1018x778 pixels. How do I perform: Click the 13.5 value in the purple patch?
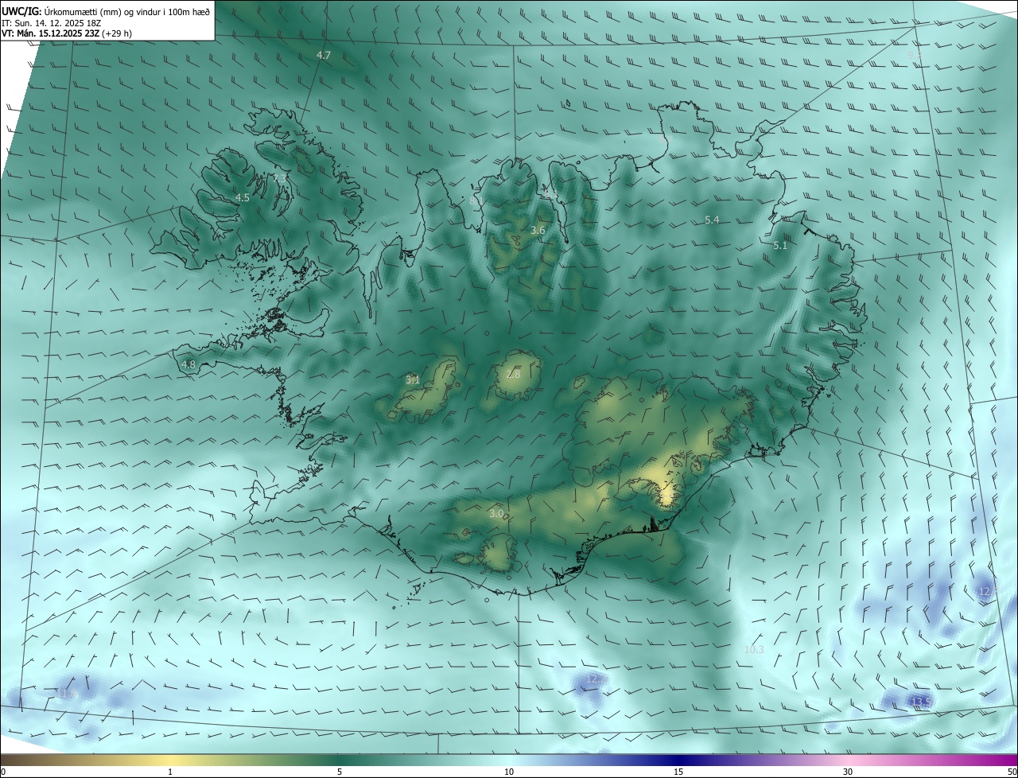tap(921, 701)
